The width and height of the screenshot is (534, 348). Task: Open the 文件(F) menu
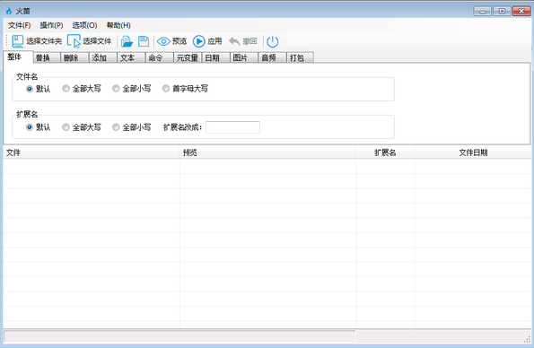20,25
